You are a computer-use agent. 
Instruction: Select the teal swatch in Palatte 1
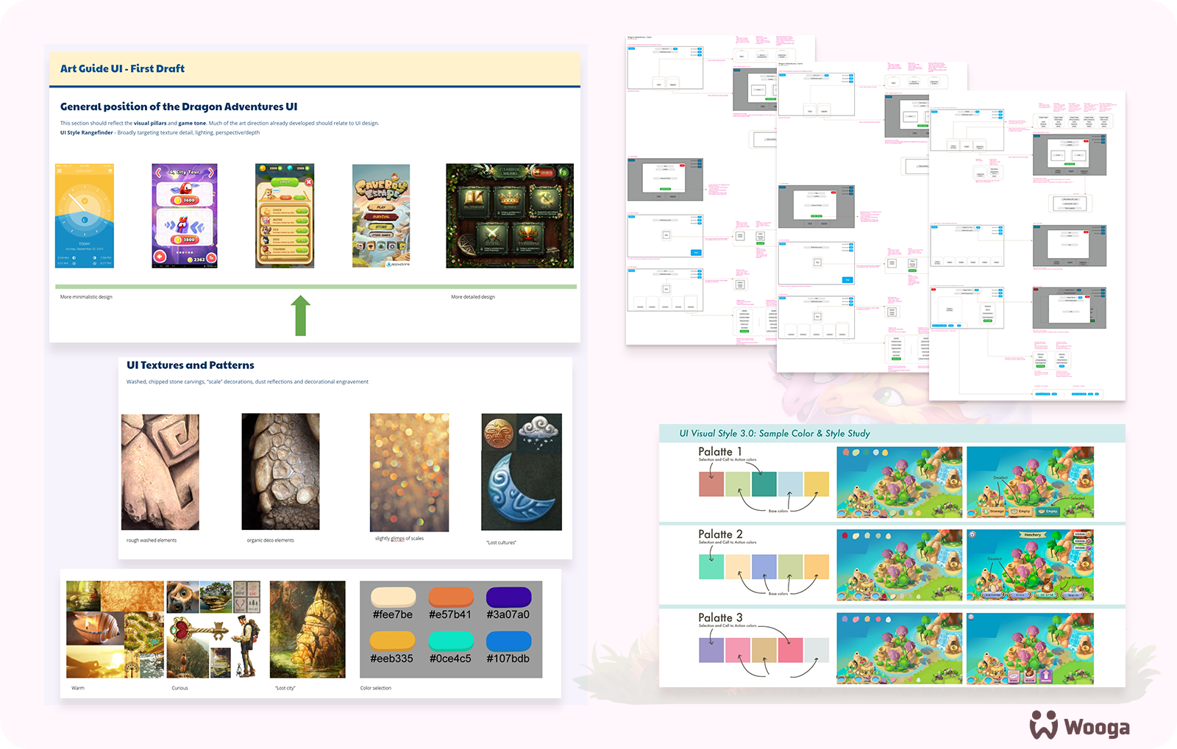[764, 484]
